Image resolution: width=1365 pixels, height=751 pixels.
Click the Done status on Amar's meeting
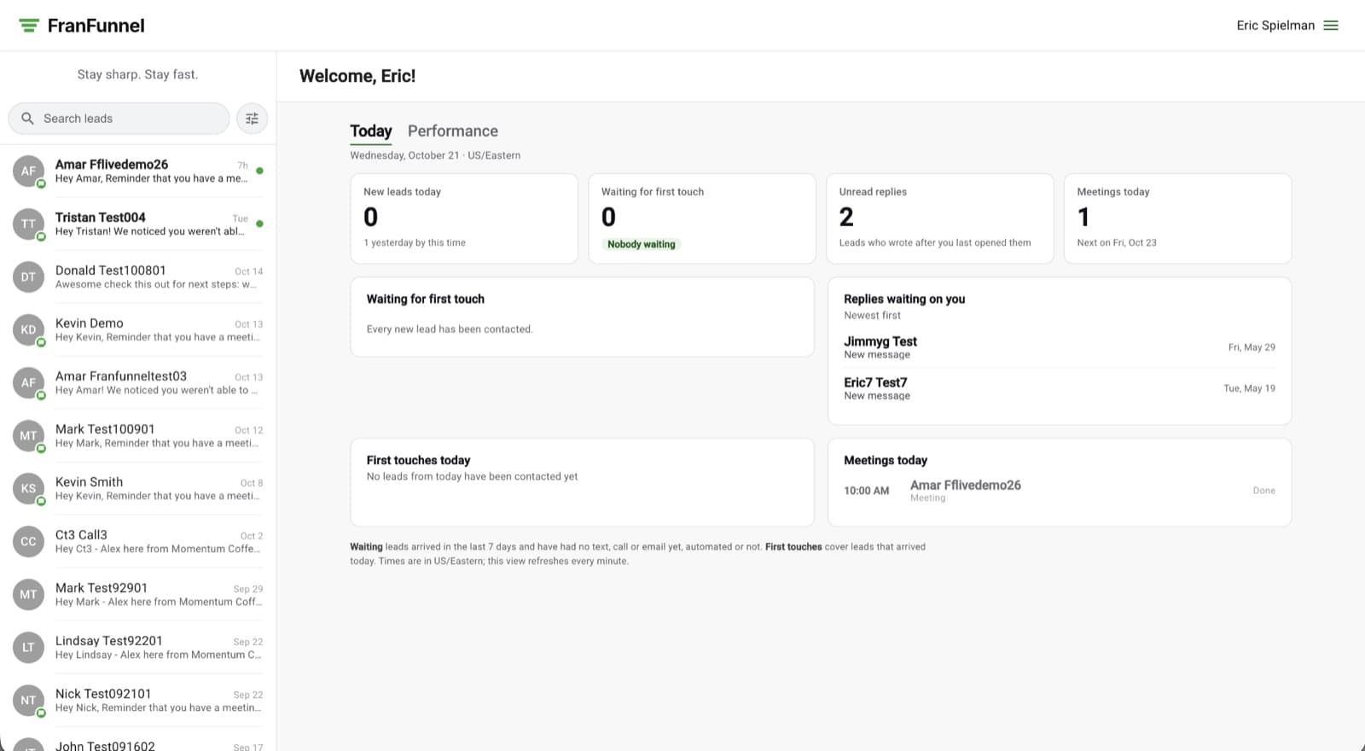[x=1264, y=491]
